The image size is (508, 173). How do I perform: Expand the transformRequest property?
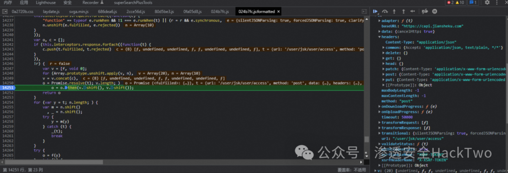click(x=380, y=123)
